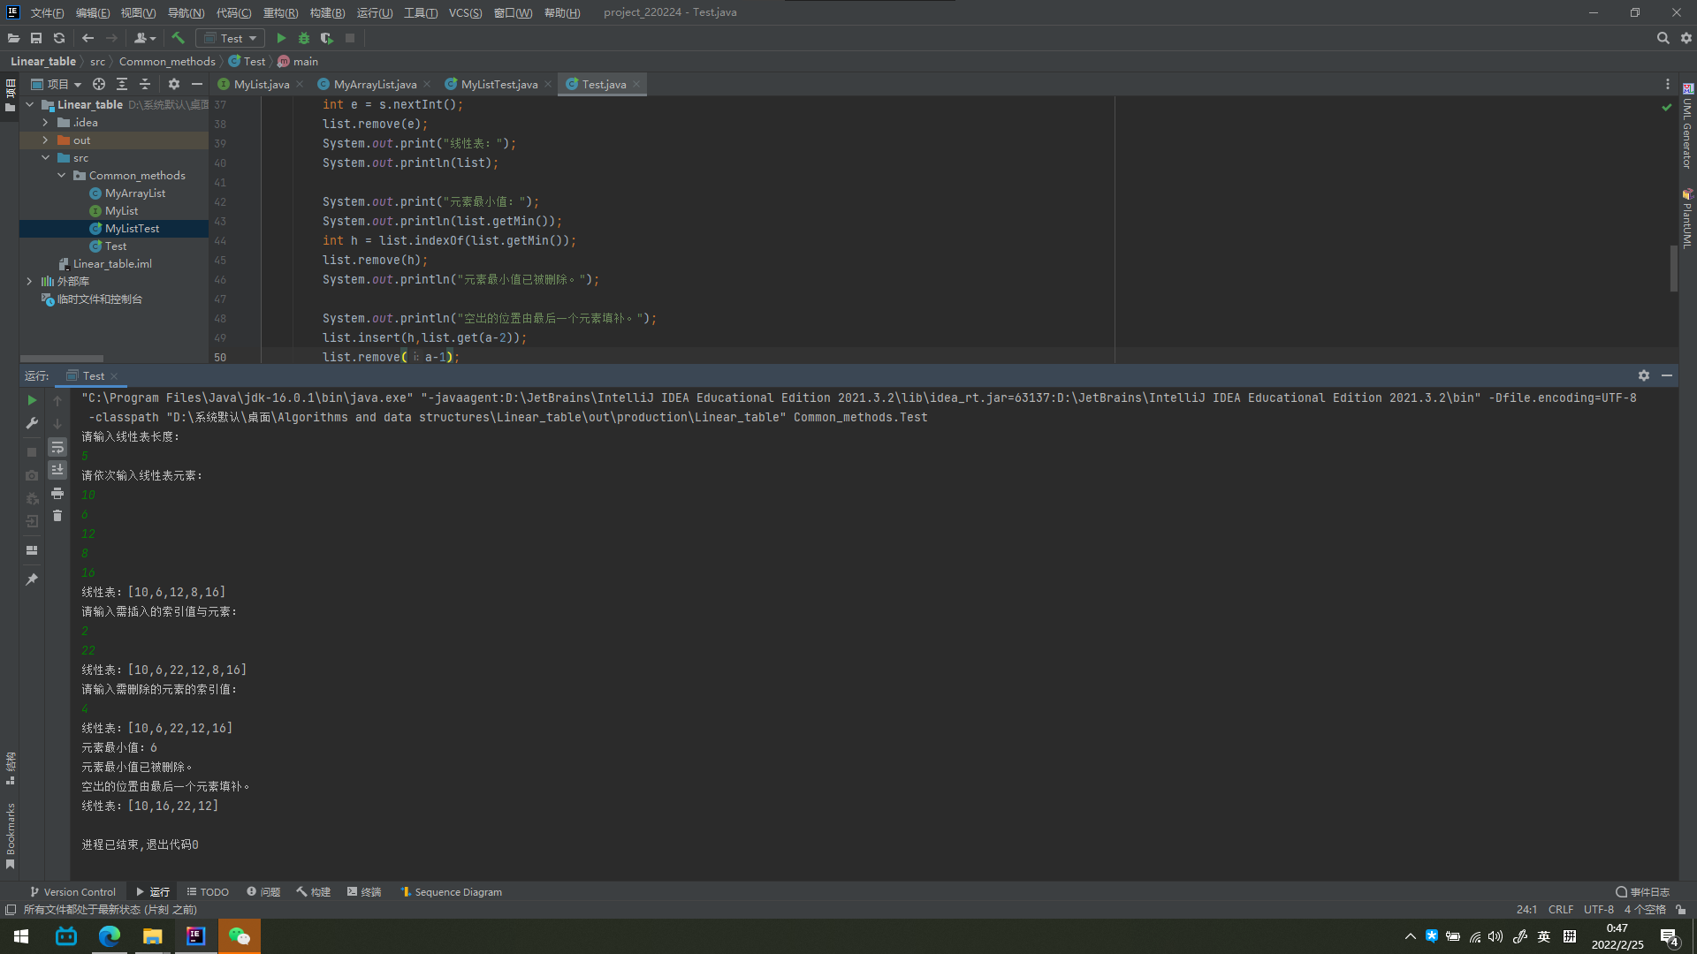Run with Coverage from toolbar

pyautogui.click(x=327, y=38)
